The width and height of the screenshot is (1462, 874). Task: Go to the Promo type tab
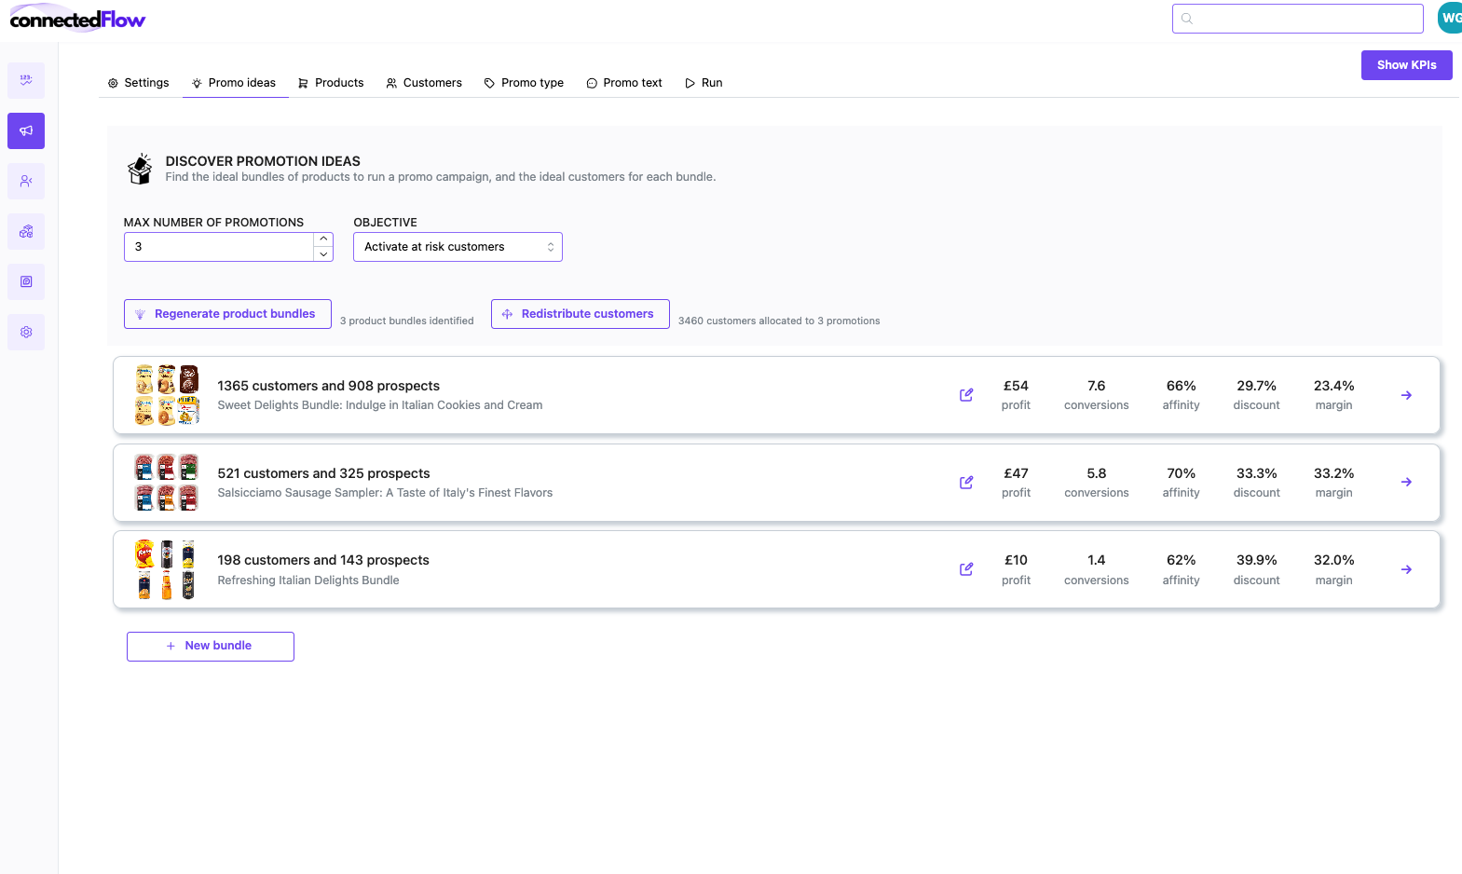524,83
